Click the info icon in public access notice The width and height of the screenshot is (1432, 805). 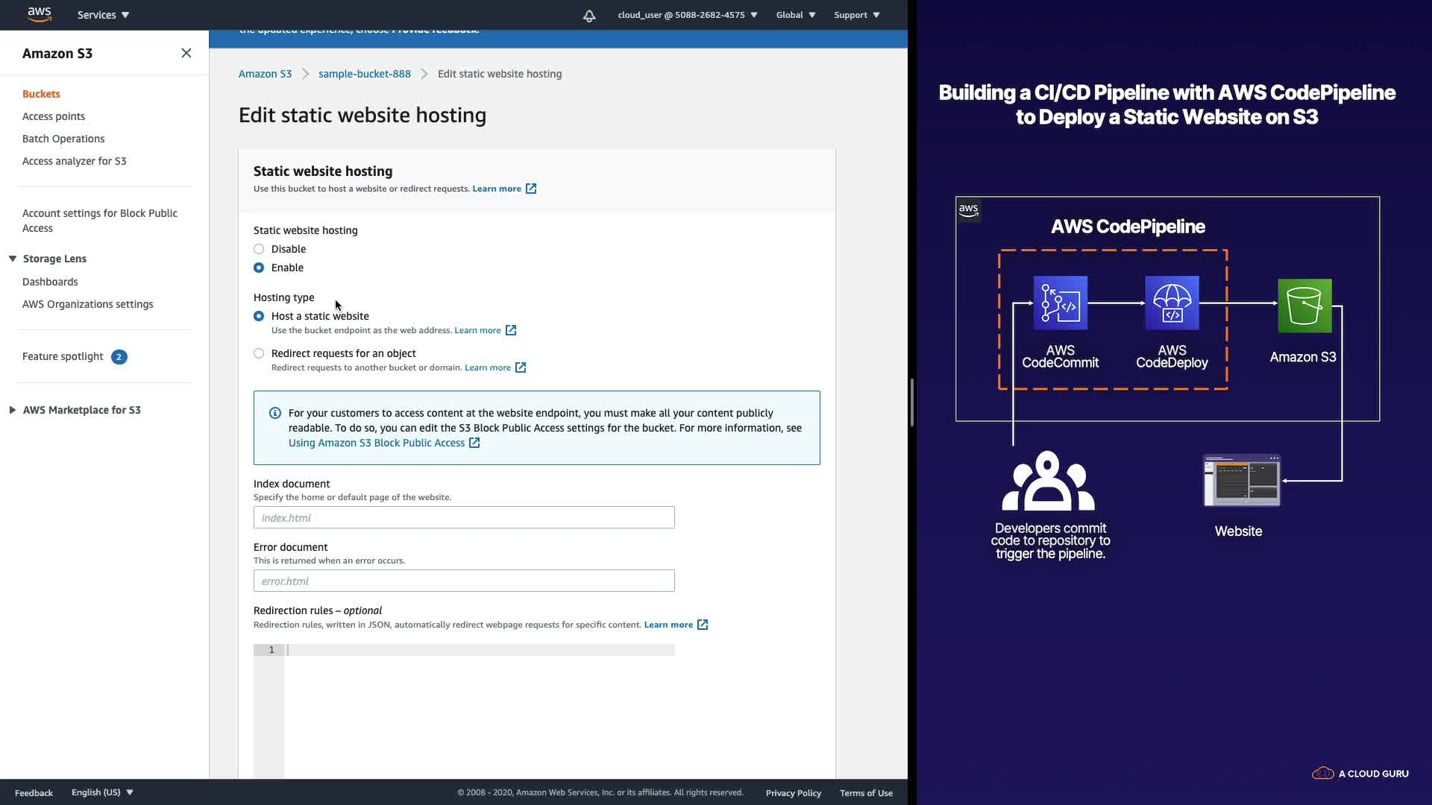click(275, 413)
